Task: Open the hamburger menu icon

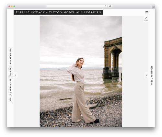Action: point(147,12)
